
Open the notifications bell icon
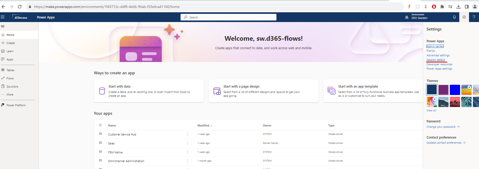[454, 17]
